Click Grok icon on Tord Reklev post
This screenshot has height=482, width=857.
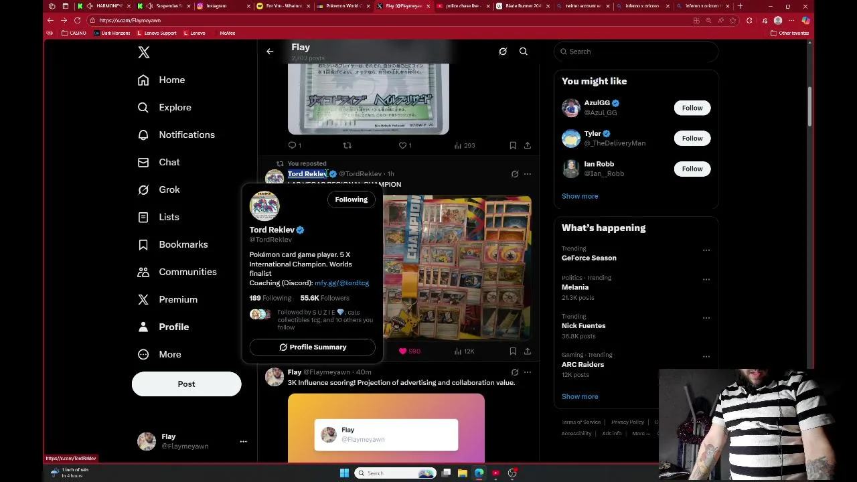(x=515, y=174)
